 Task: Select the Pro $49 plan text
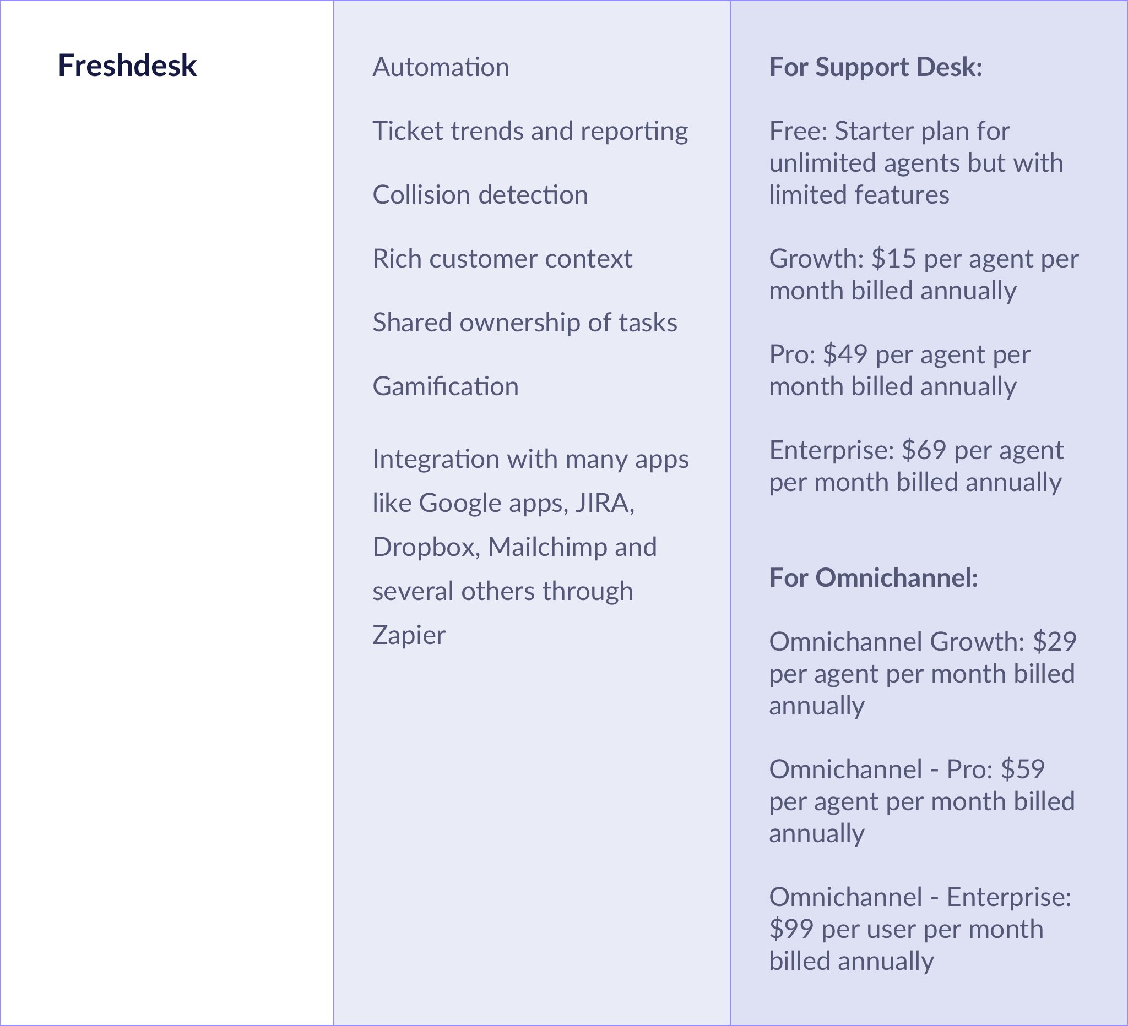pos(899,370)
